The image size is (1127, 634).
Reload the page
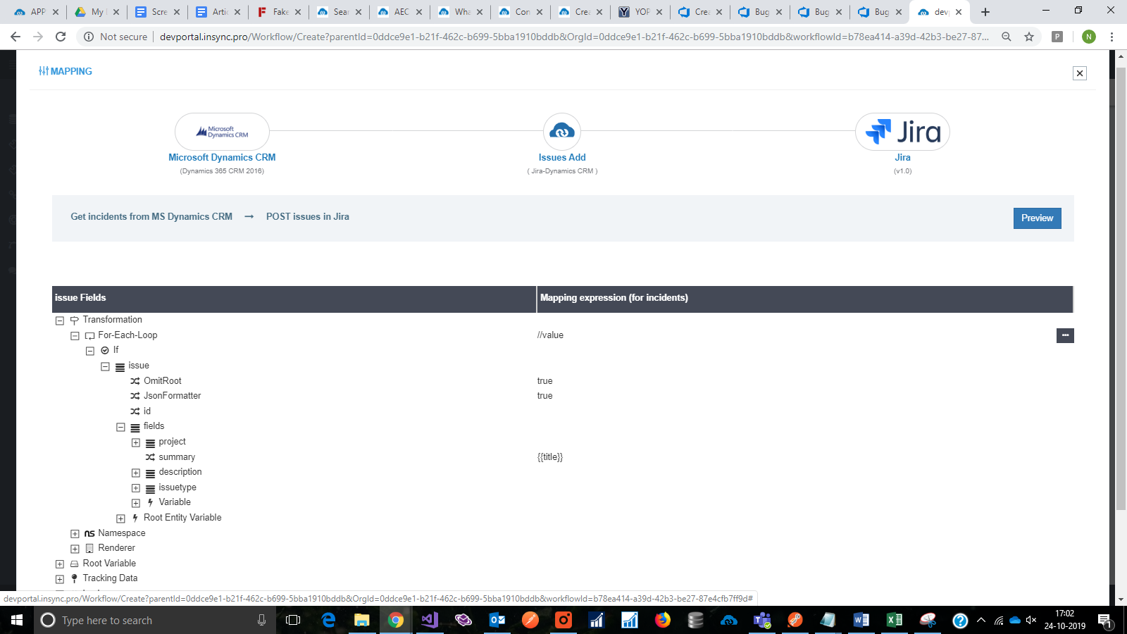tap(61, 37)
